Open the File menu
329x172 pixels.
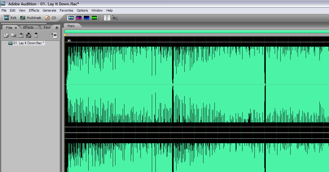click(4, 10)
